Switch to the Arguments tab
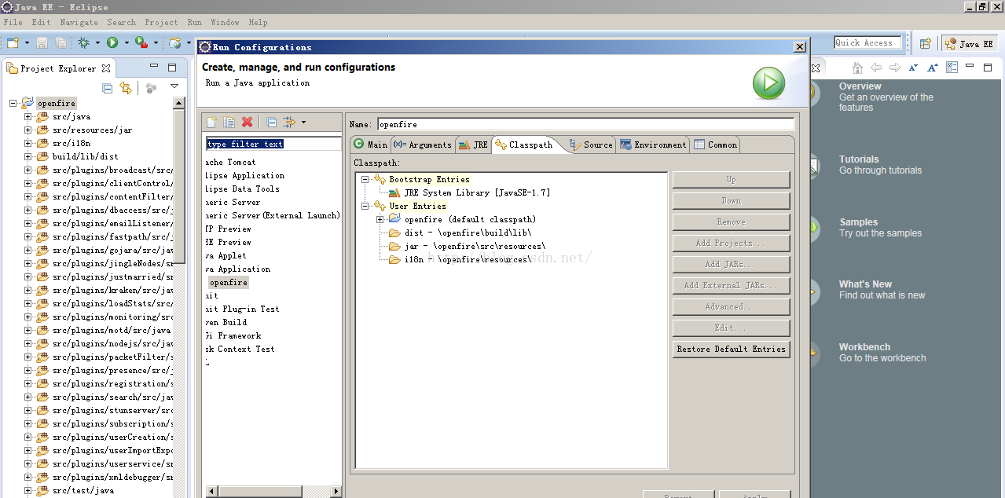 (422, 145)
